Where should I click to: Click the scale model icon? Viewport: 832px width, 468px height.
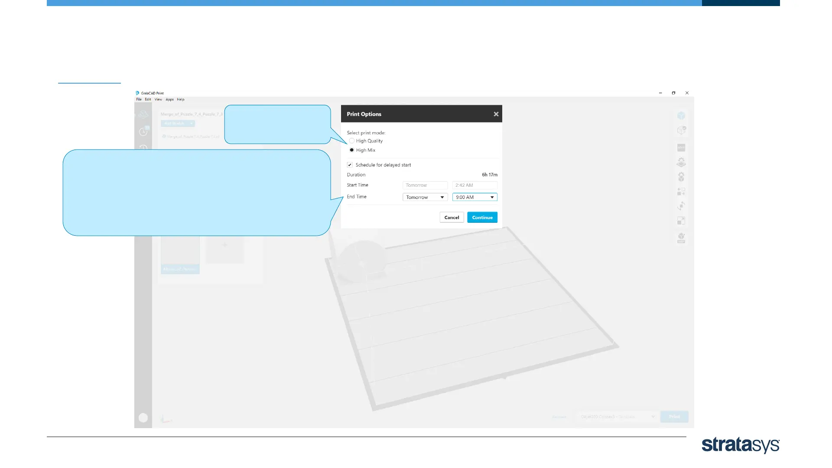click(681, 221)
